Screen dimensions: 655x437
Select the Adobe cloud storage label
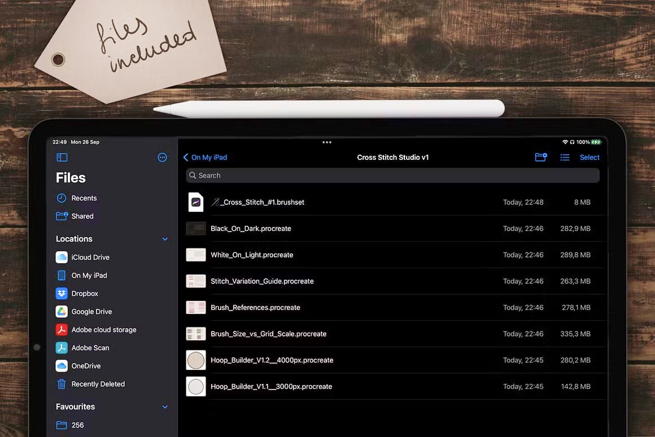tap(104, 330)
